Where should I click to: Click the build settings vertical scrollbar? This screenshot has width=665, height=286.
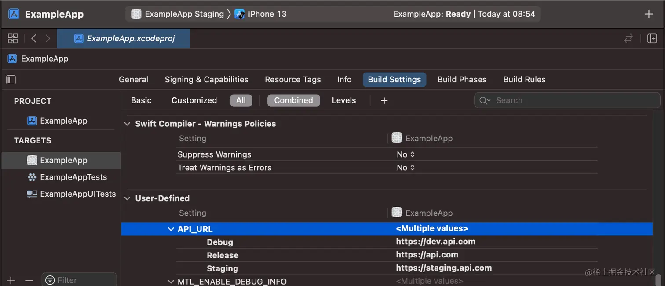658,280
